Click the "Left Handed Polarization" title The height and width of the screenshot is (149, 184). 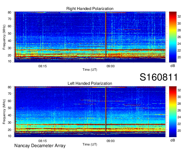[90, 83]
